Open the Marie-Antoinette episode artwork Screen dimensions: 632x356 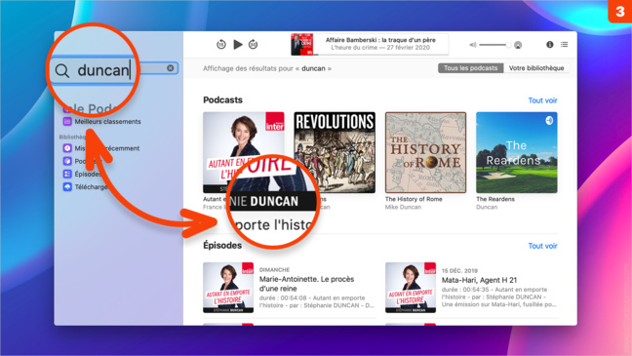(x=228, y=288)
